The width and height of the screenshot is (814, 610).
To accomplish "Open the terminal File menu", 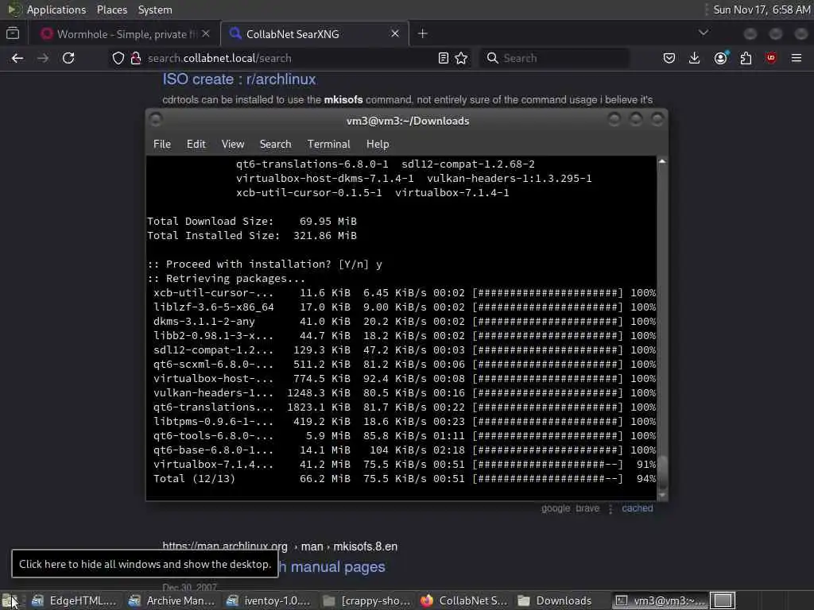I will pos(162,145).
